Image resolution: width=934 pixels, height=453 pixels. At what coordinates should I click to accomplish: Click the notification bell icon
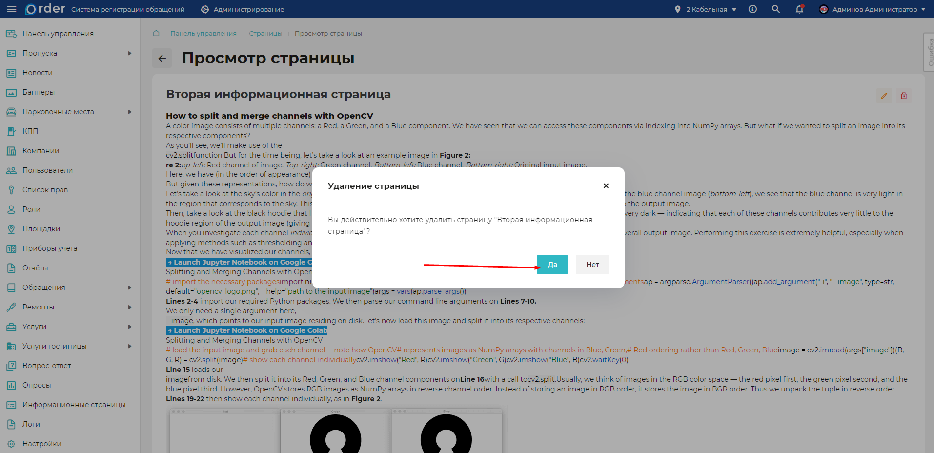point(799,9)
